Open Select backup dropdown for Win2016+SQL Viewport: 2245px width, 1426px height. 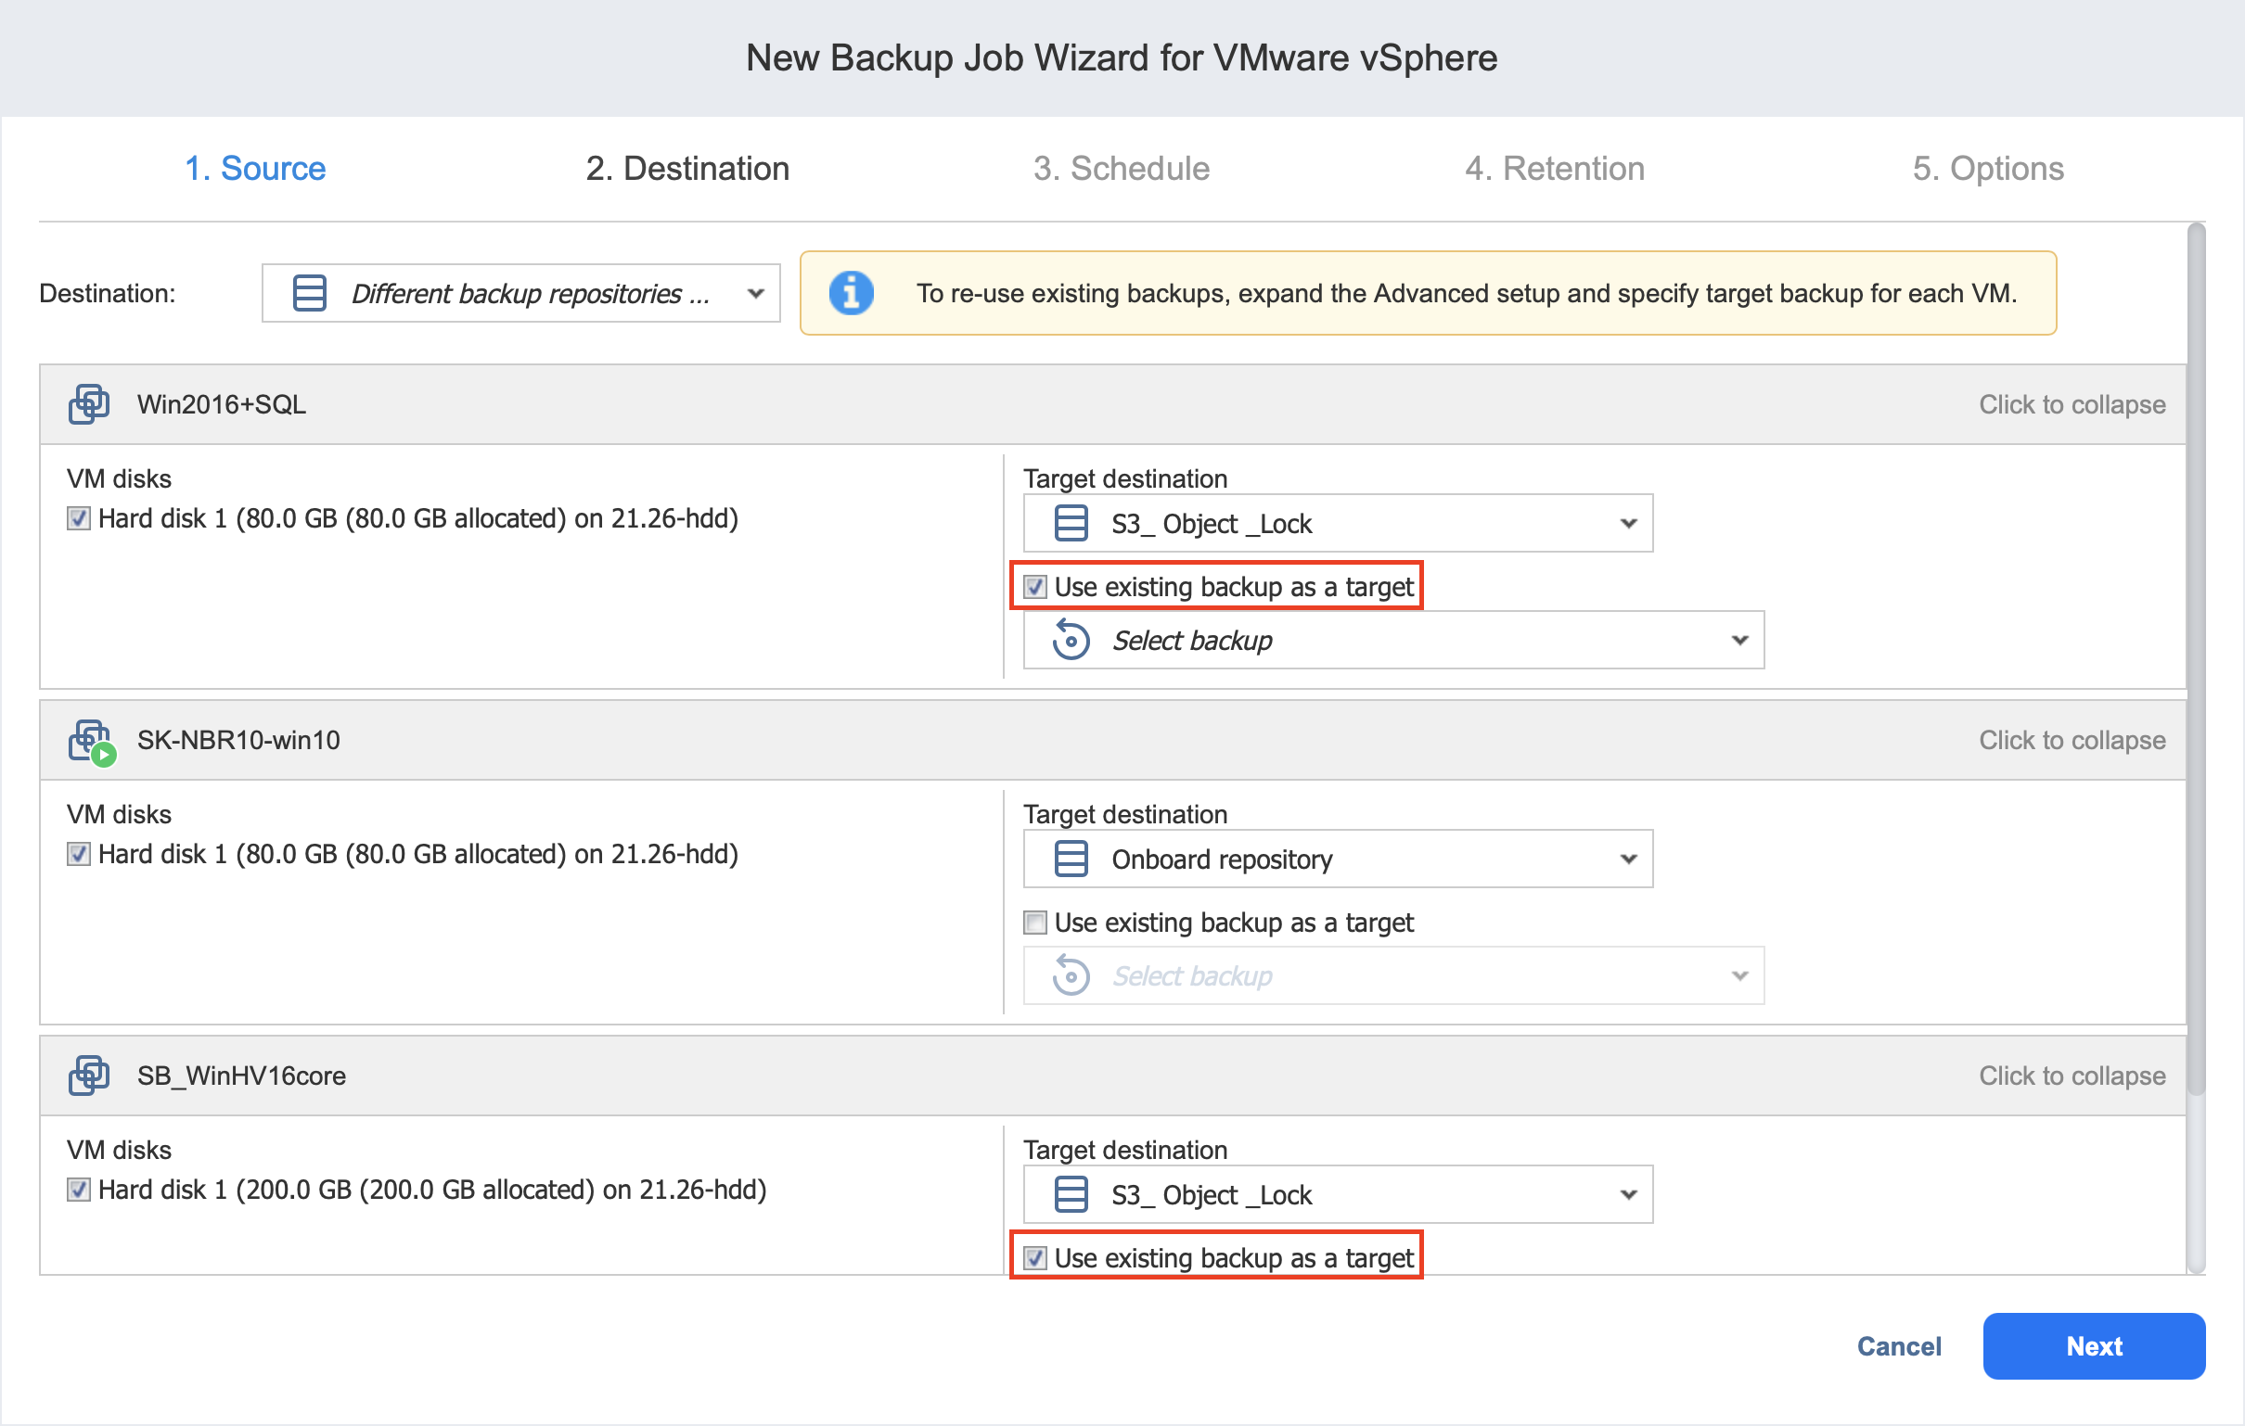tap(1393, 640)
